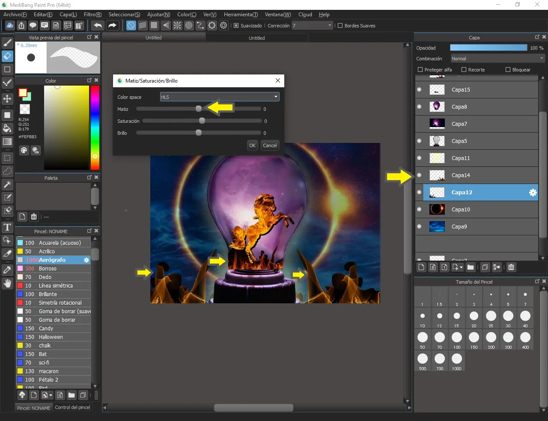
Task: Select brush size 100
Action: click(x=457, y=340)
